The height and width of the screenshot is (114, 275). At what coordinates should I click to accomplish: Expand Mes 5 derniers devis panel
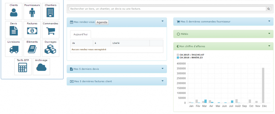tap(162, 69)
